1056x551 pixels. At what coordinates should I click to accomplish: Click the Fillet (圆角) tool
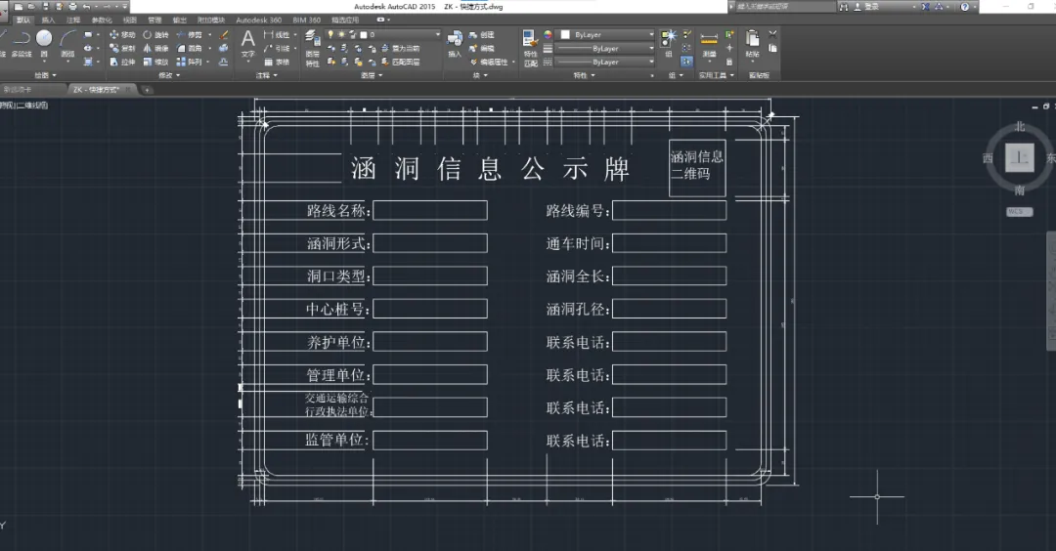190,48
